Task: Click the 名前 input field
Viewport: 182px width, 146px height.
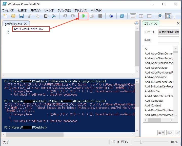Action: (x=169, y=40)
